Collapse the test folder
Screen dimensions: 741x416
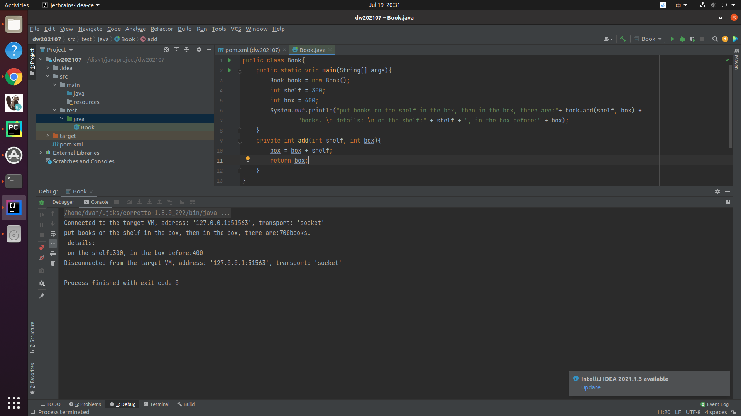coord(54,110)
